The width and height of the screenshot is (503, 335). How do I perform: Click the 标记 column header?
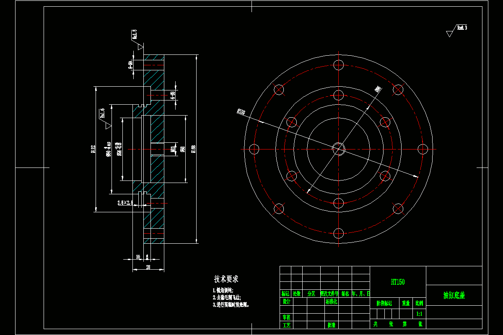285,294
